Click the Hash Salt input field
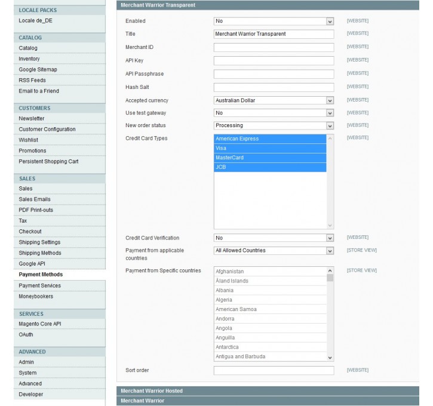 coord(274,87)
